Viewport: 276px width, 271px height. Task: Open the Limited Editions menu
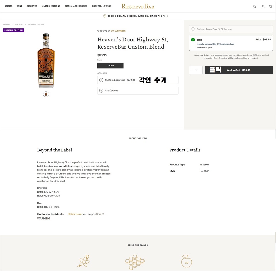pyautogui.click(x=51, y=6)
